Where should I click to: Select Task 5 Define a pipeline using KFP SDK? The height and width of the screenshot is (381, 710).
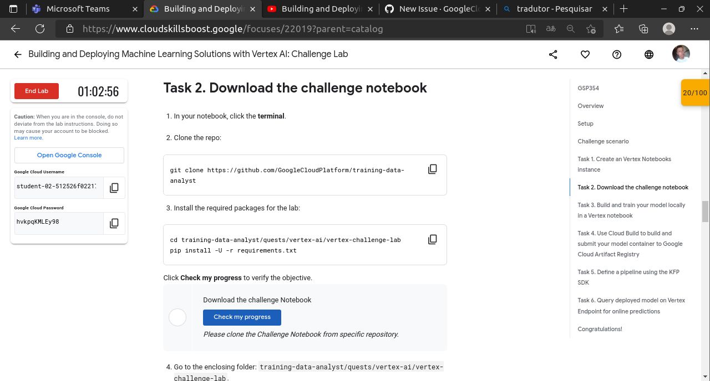point(628,277)
